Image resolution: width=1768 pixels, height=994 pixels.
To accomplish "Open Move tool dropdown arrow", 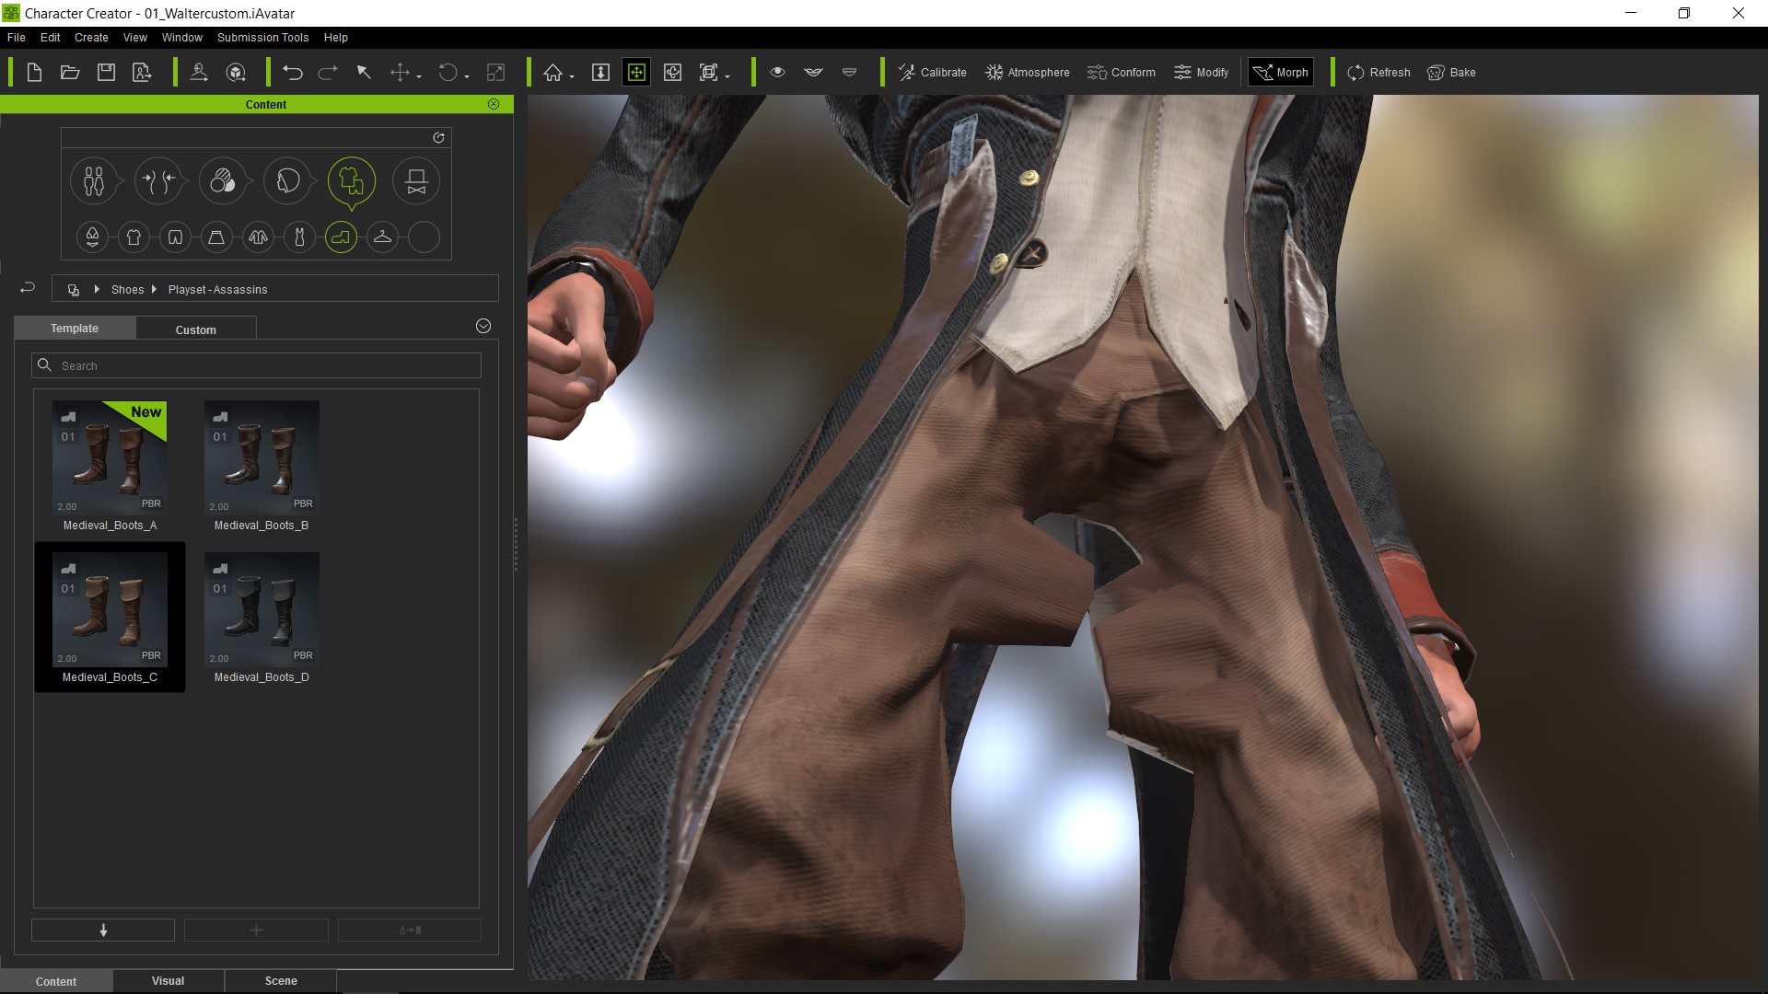I will coord(419,76).
